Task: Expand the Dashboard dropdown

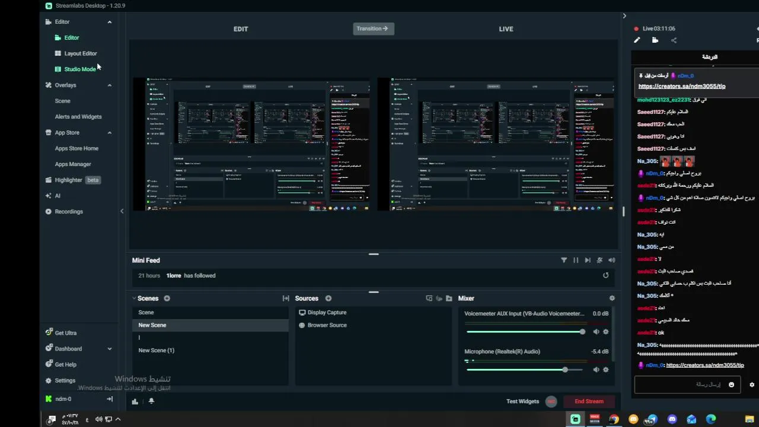Action: pyautogui.click(x=110, y=349)
